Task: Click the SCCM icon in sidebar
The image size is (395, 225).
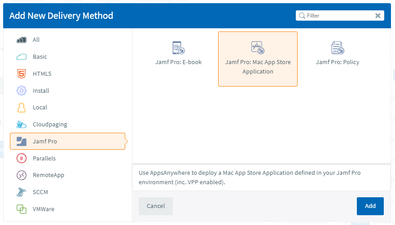Action: point(22,192)
